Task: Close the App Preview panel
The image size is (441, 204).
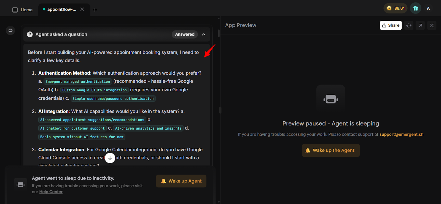Action: pos(432,25)
